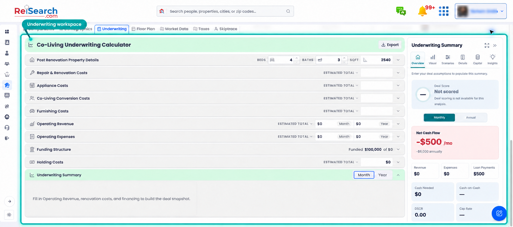Switch summary panel to Annual
The image size is (513, 227).
[x=471, y=117]
